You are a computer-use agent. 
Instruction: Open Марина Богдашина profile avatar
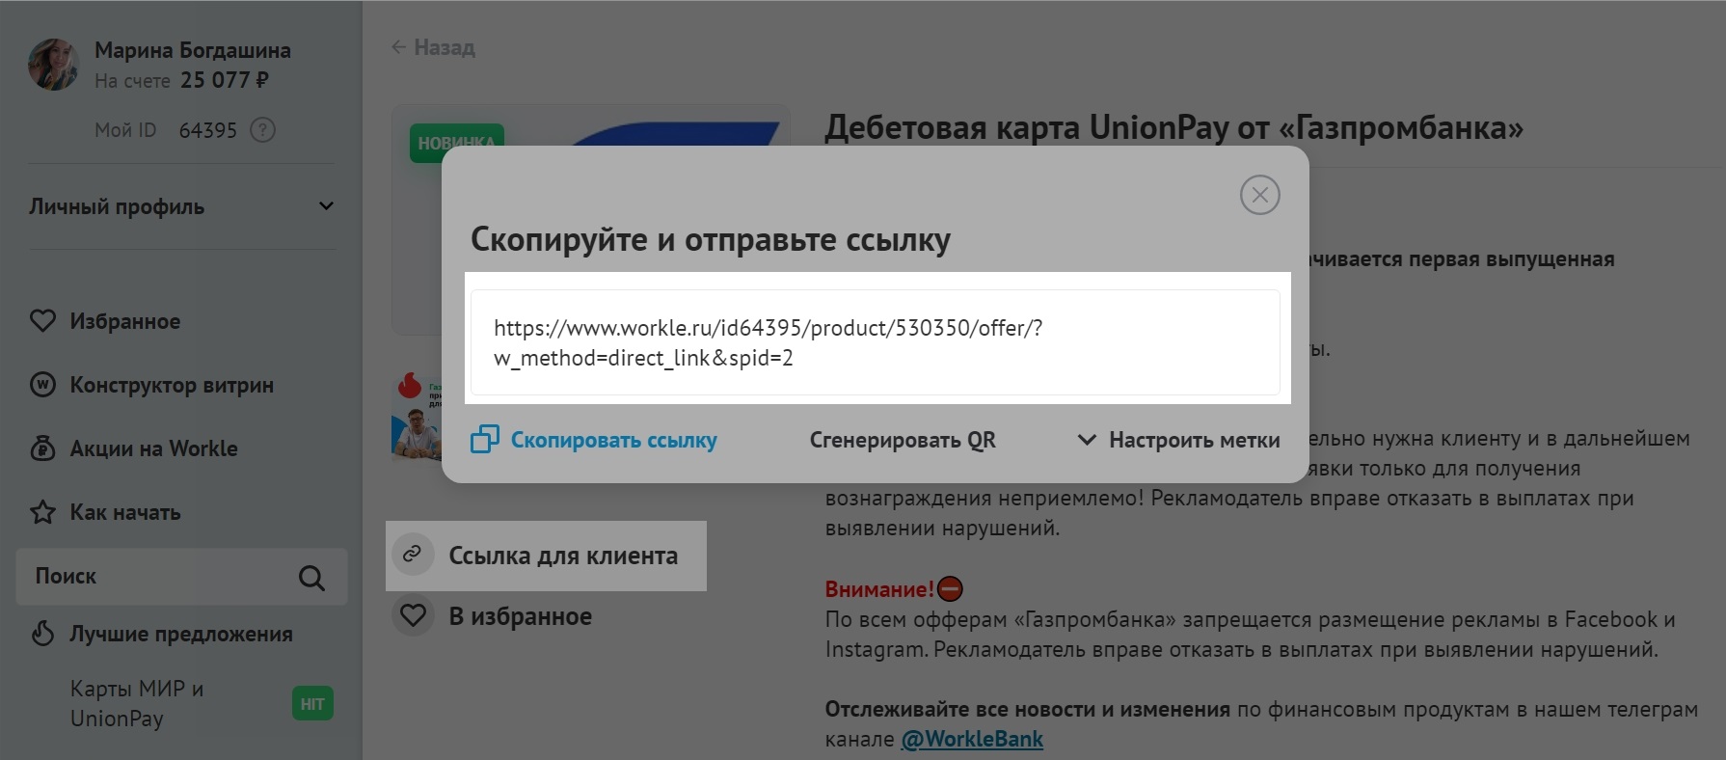pyautogui.click(x=54, y=65)
